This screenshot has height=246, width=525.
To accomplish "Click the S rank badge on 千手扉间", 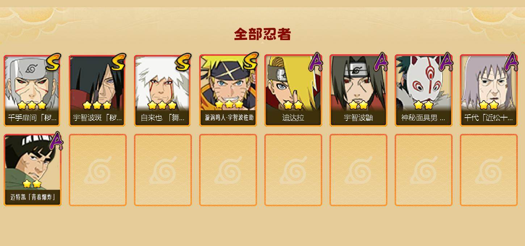I will click(54, 62).
